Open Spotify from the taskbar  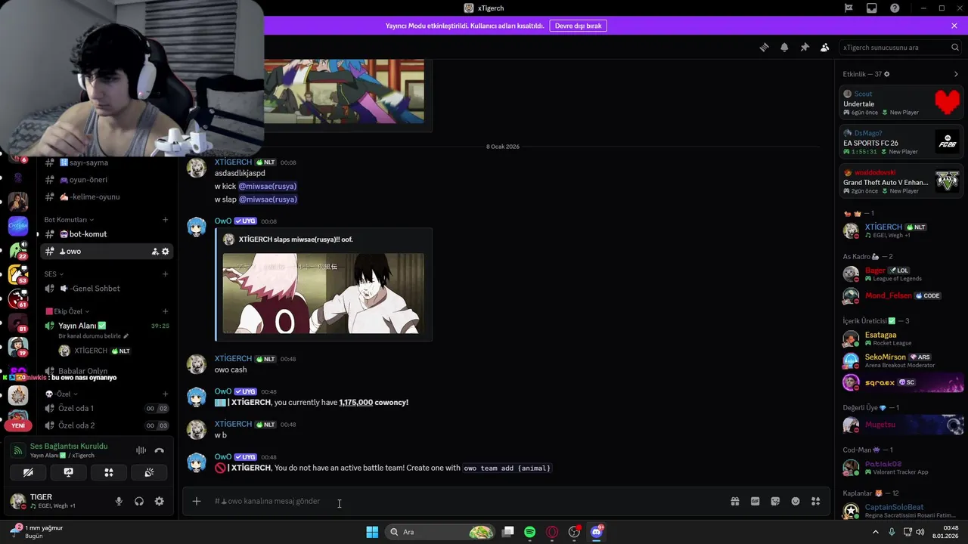coord(530,532)
